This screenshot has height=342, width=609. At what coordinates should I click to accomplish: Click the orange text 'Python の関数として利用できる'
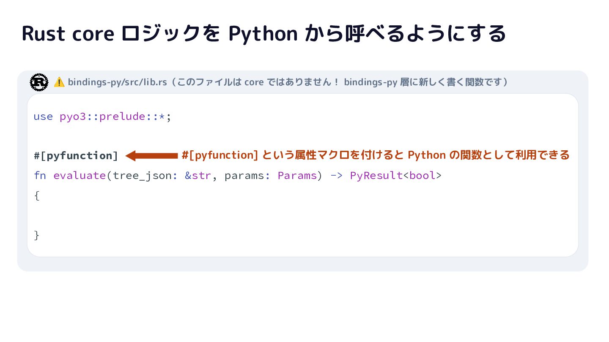coord(489,155)
